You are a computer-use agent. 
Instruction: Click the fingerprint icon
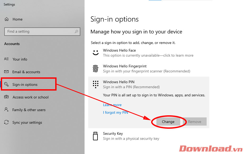tap(95, 69)
